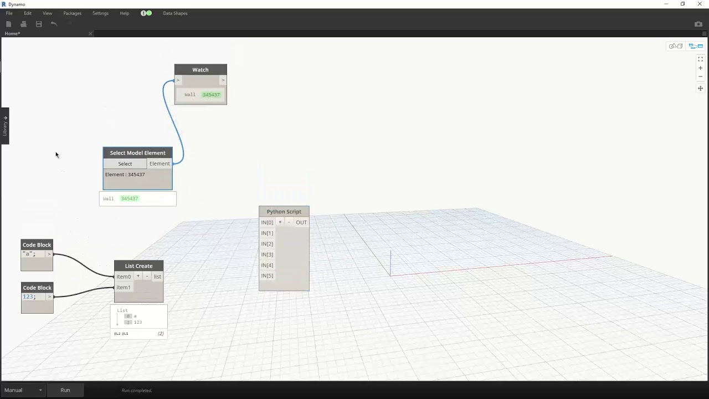Add an item to List Create node
The image size is (709, 399).
pos(138,276)
